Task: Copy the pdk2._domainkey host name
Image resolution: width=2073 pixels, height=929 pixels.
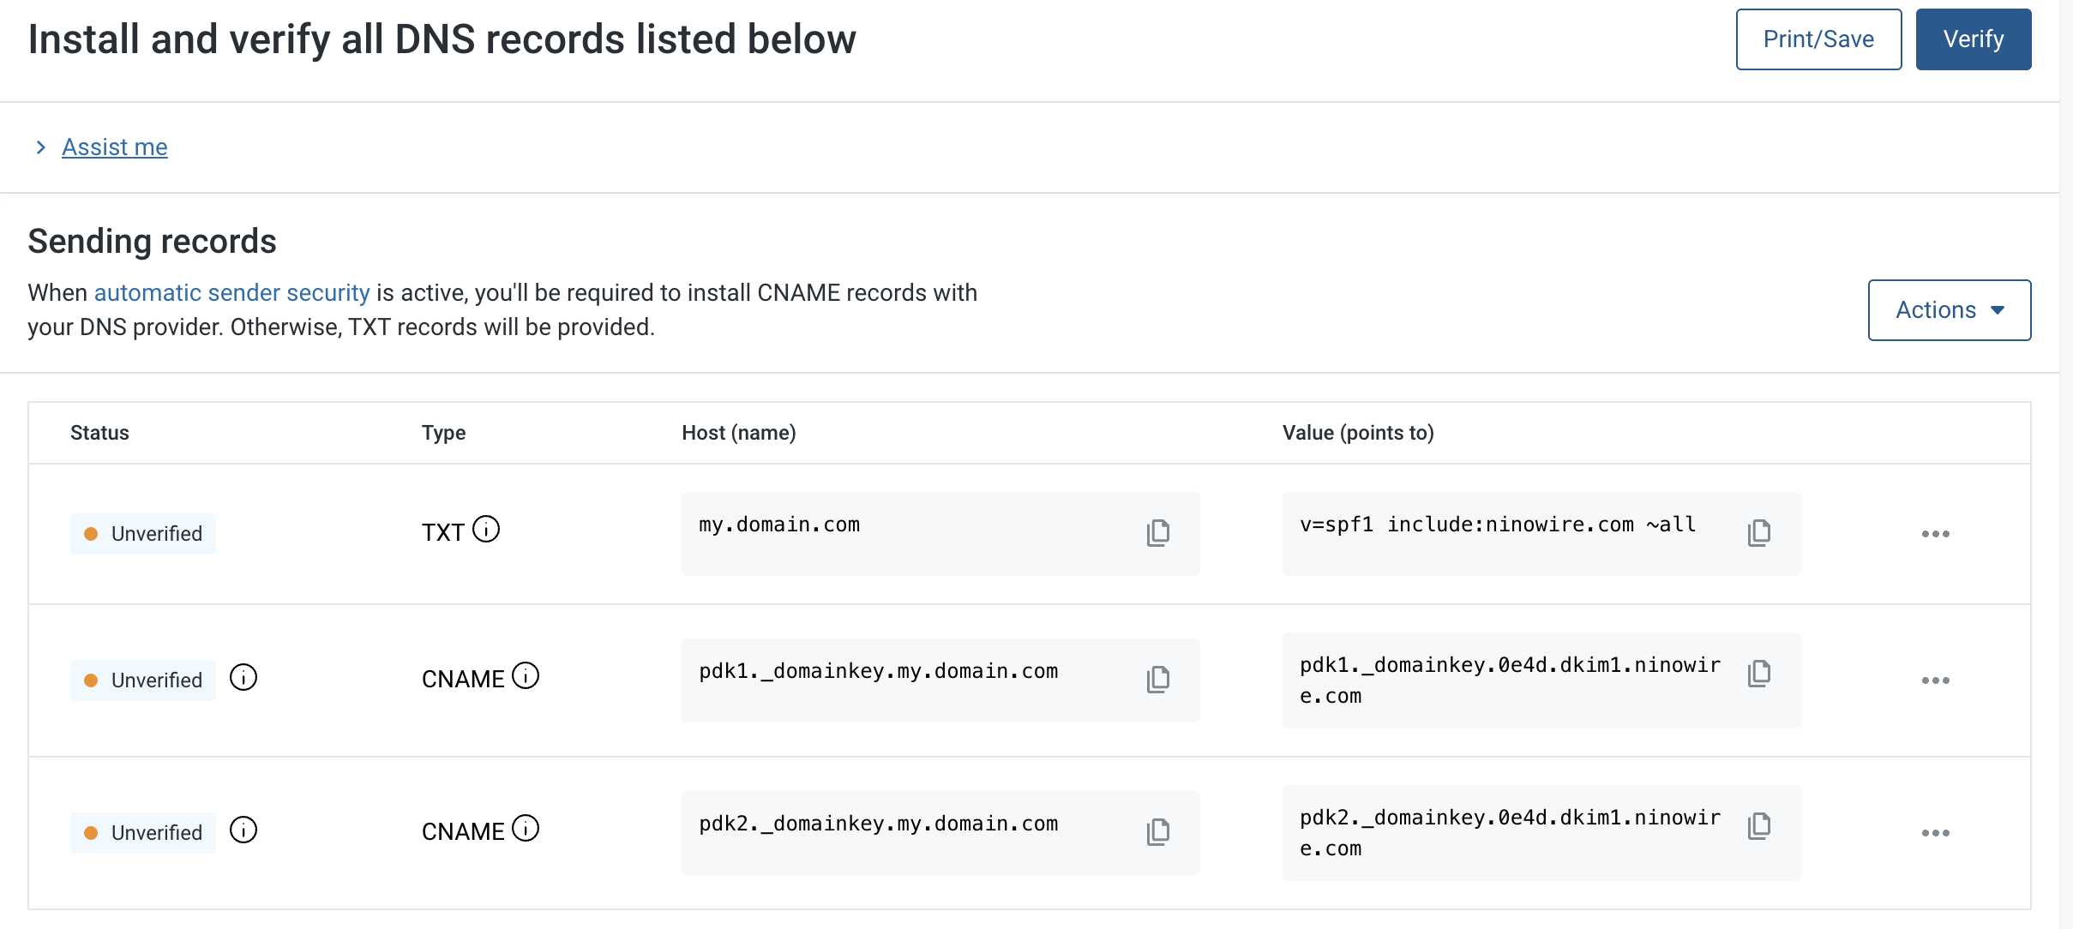Action: coord(1157,832)
